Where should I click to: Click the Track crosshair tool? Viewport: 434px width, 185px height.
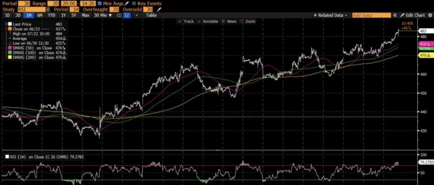(x=186, y=21)
